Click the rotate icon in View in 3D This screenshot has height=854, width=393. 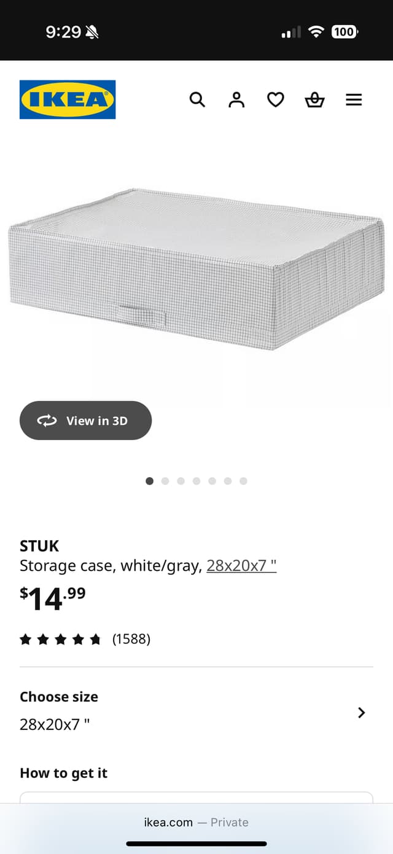click(47, 421)
